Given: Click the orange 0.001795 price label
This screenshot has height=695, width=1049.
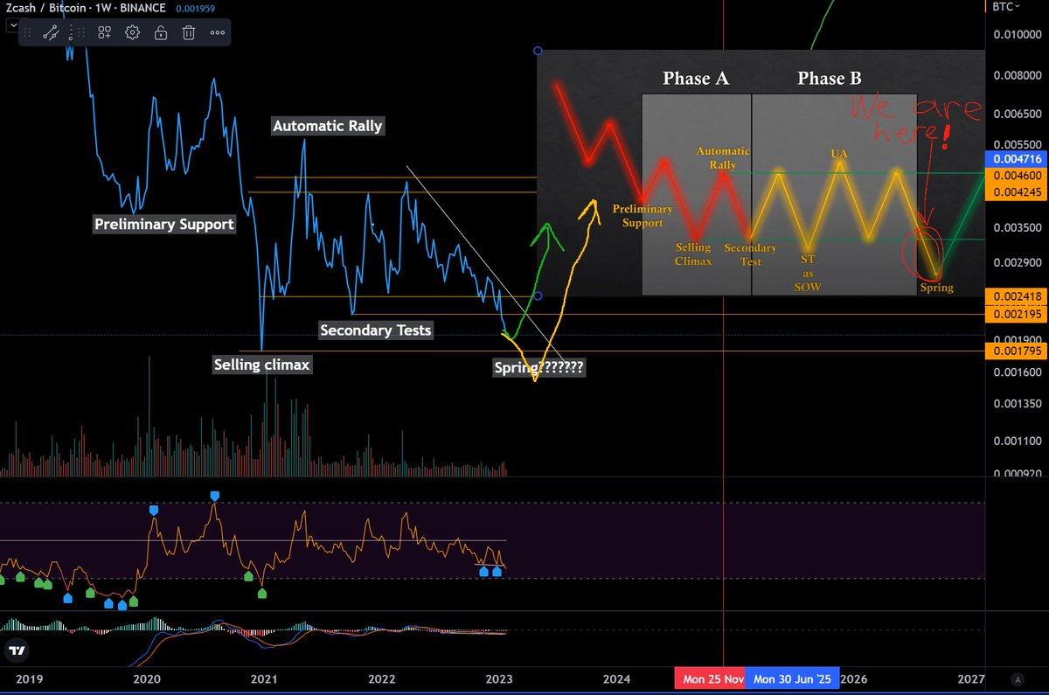Looking at the screenshot, I should [x=1016, y=351].
